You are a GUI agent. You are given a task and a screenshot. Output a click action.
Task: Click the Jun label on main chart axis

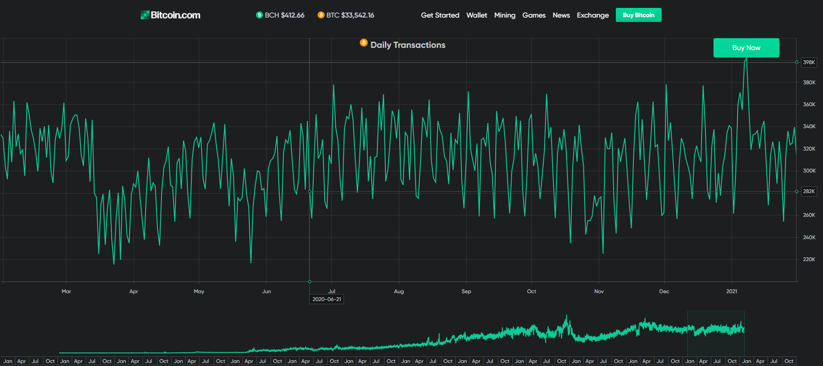click(x=267, y=291)
